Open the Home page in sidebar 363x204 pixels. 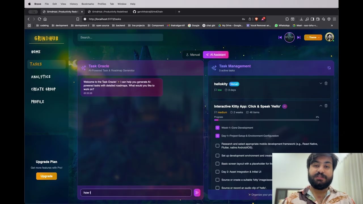(36, 52)
